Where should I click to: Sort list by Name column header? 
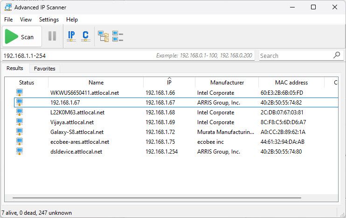96,83
